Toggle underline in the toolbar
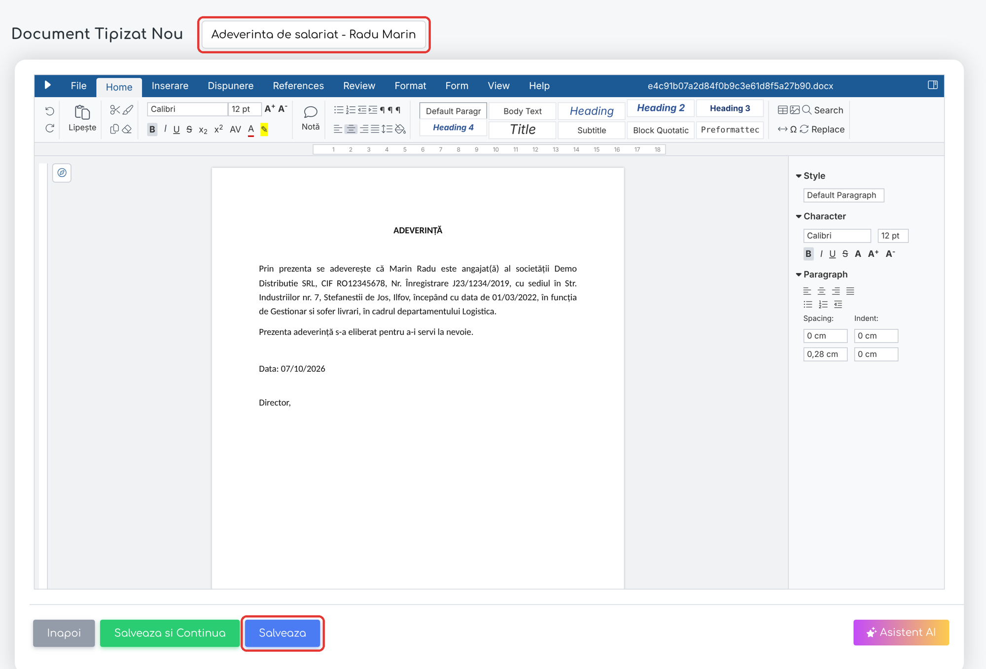The height and width of the screenshot is (669, 986). point(176,129)
